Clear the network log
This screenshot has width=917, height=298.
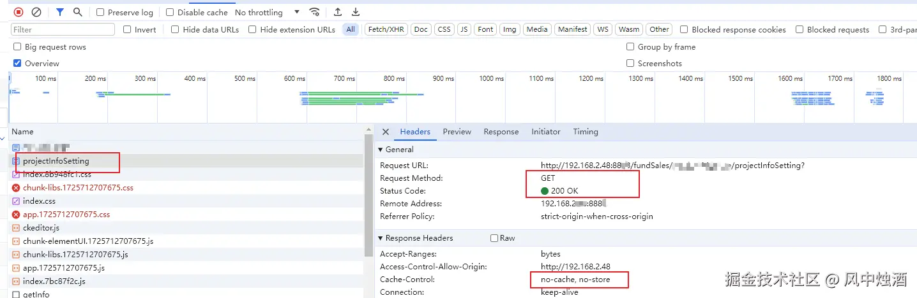(x=36, y=12)
